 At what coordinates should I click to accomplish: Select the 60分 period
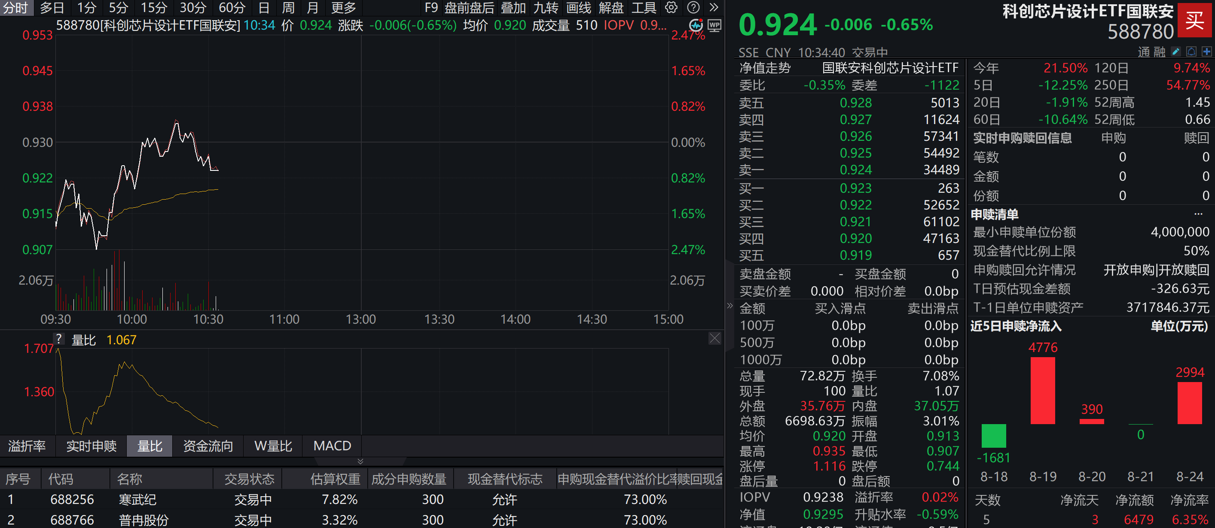[x=232, y=8]
